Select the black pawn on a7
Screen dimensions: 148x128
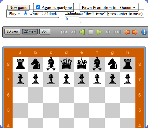20,80
